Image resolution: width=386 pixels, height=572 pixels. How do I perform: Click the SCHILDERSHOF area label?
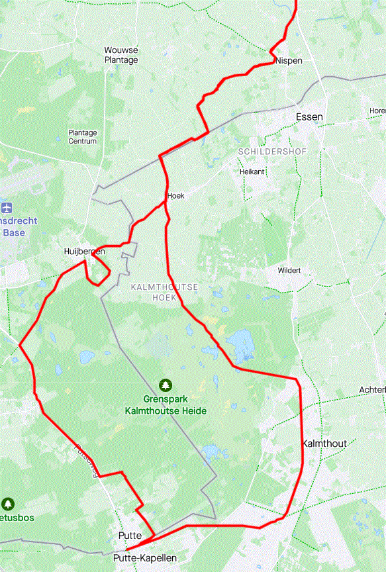point(272,152)
